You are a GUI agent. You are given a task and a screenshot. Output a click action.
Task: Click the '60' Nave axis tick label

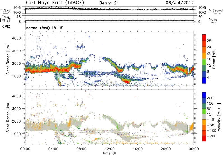click(200, 17)
